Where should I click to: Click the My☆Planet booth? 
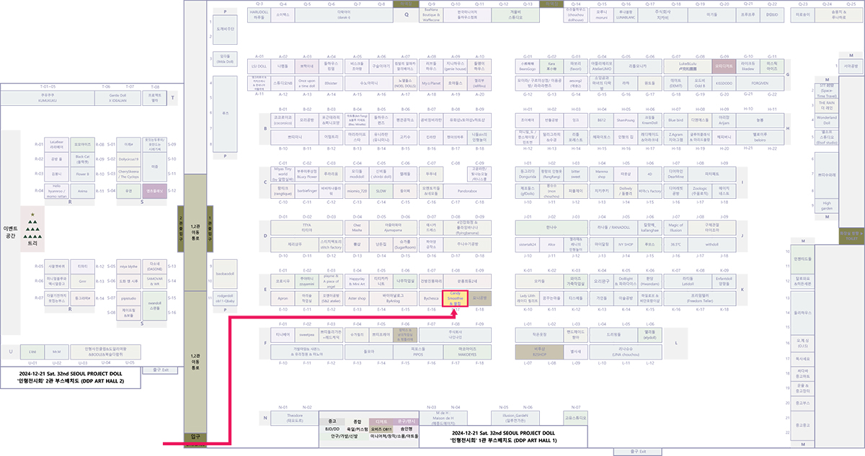(430, 83)
